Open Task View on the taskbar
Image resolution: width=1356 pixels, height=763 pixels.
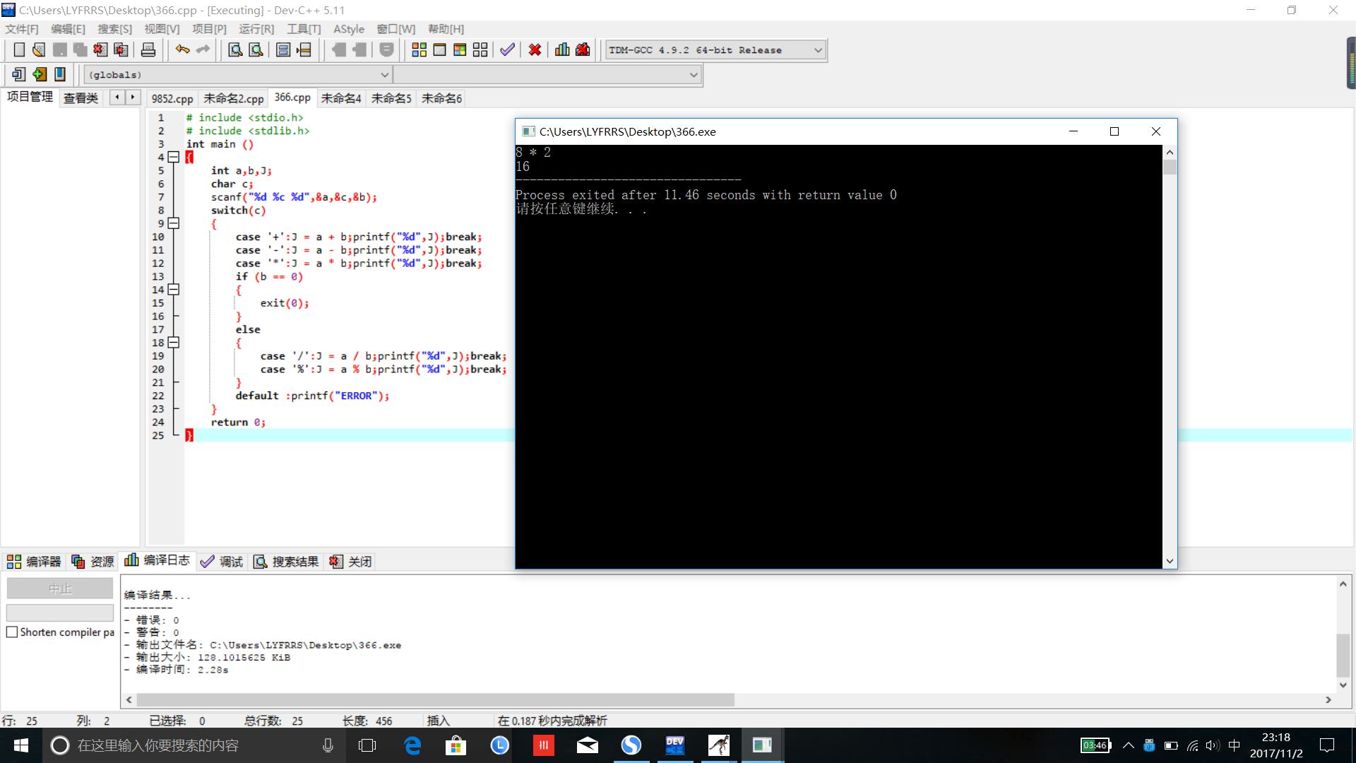point(367,745)
